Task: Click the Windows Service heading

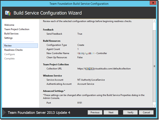Action: tap(52, 76)
